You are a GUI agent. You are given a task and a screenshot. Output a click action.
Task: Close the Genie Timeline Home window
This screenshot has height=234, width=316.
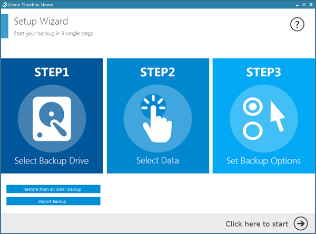[x=311, y=4]
